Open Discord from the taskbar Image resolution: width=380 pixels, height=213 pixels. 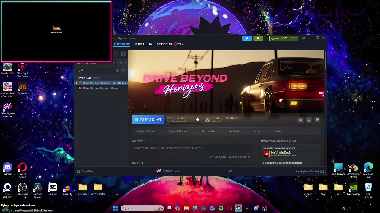(x=256, y=208)
